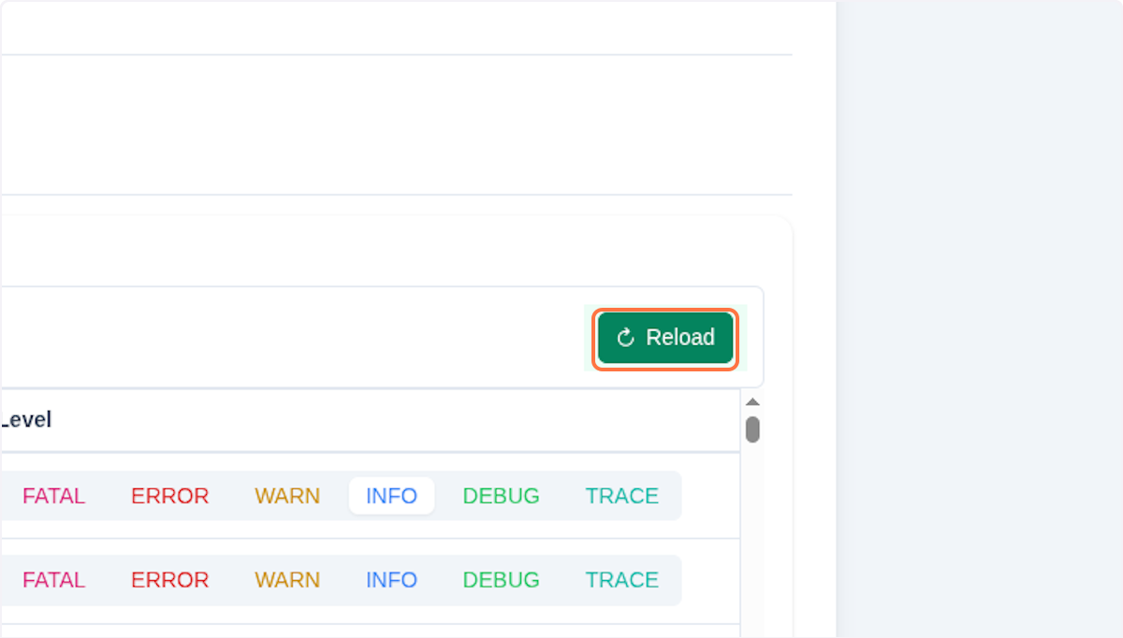
Task: Select TRACE level in the first row
Action: (621, 496)
